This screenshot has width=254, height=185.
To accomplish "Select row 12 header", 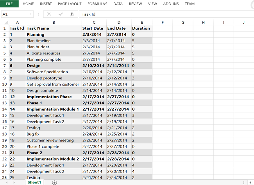I will tap(4, 97).
